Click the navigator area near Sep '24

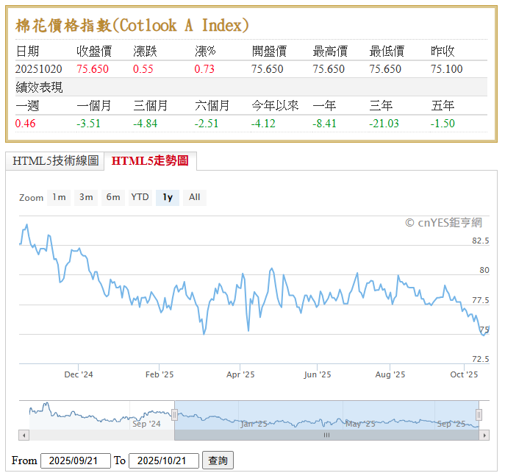146,424
